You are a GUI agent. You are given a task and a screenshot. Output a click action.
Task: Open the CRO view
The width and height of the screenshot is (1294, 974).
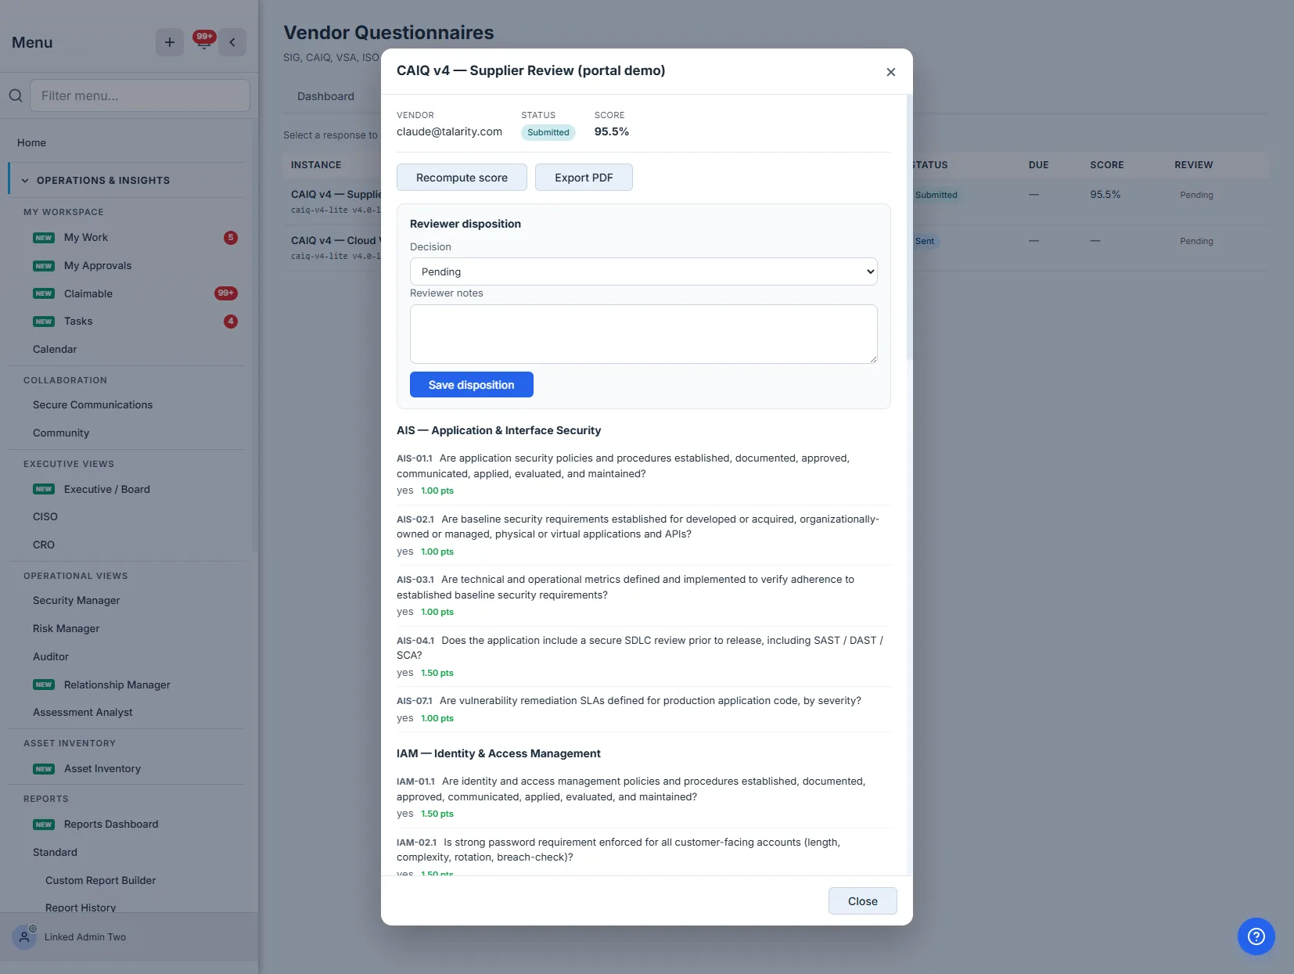44,545
